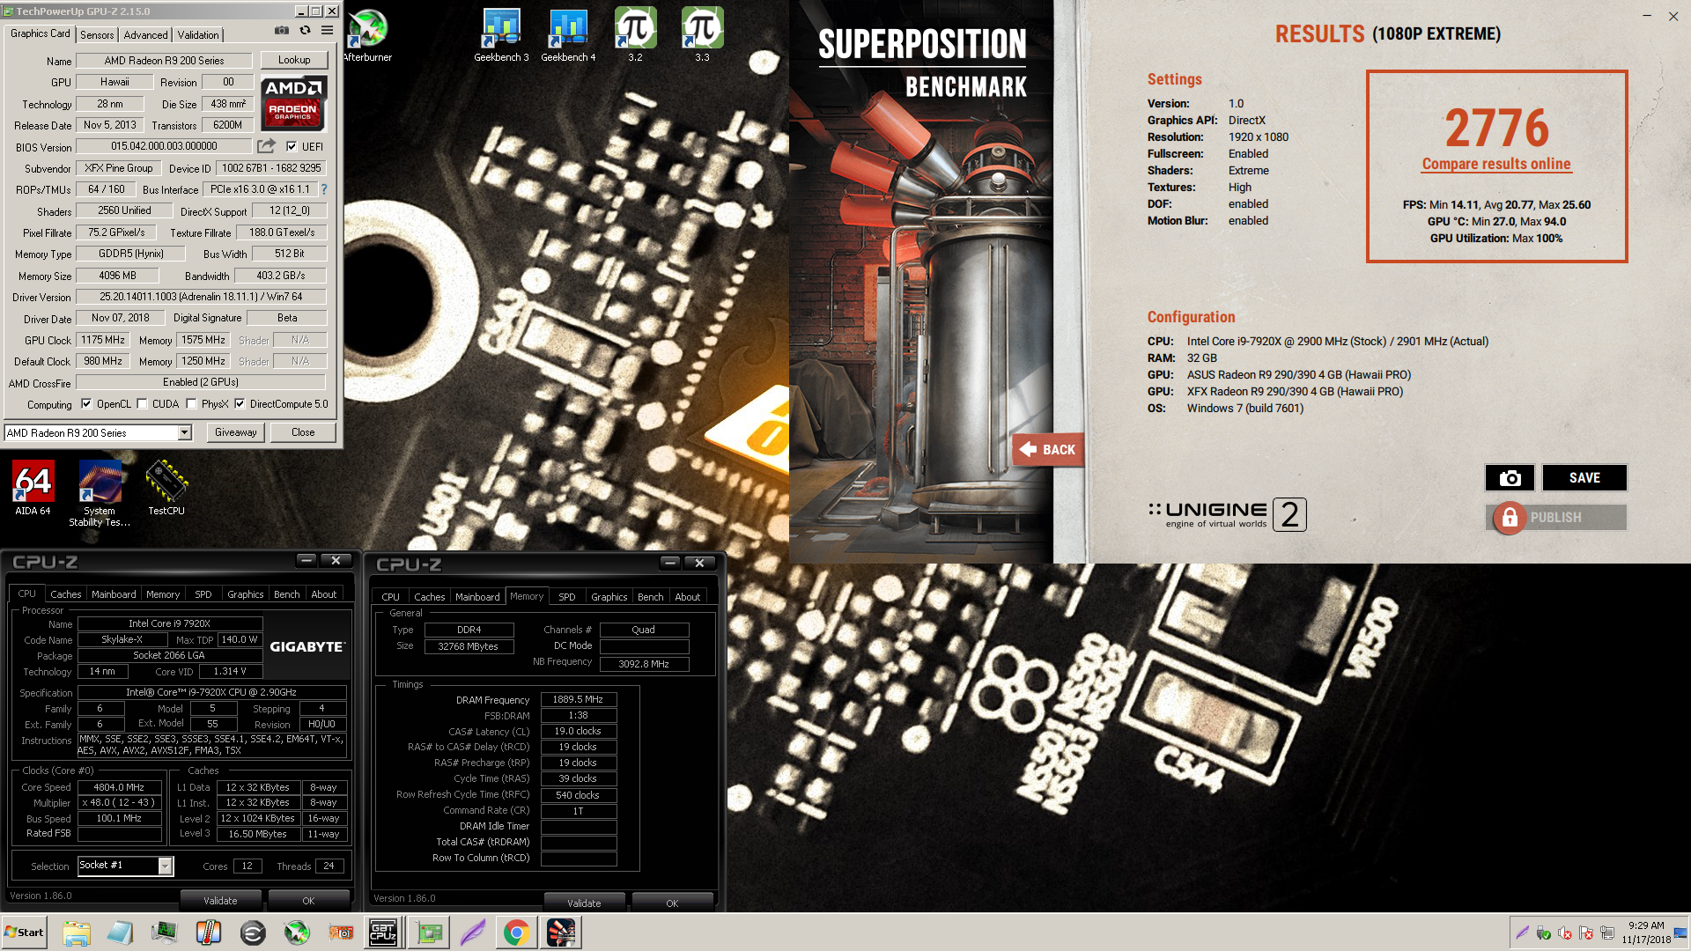Screen dimensions: 1691x951
Task: Click the BIOS export share icon in GPU-Z
Action: [x=266, y=146]
